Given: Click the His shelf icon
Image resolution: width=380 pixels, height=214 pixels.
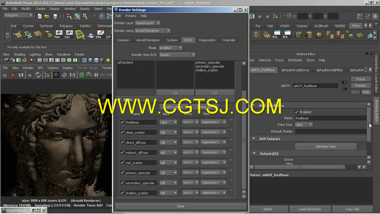Looking at the screenshot, I should 100,34.
